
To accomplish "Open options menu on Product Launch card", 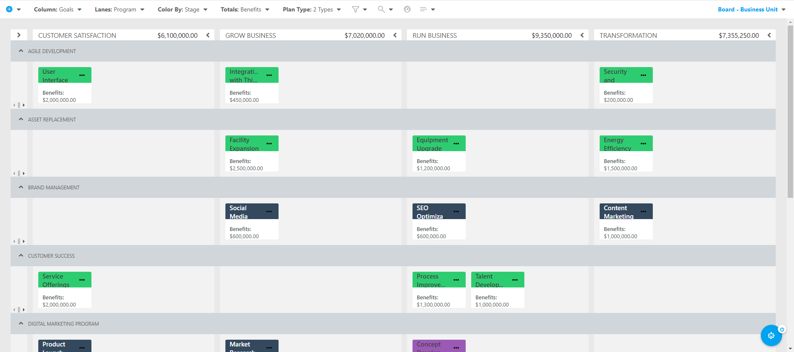I will pos(82,348).
